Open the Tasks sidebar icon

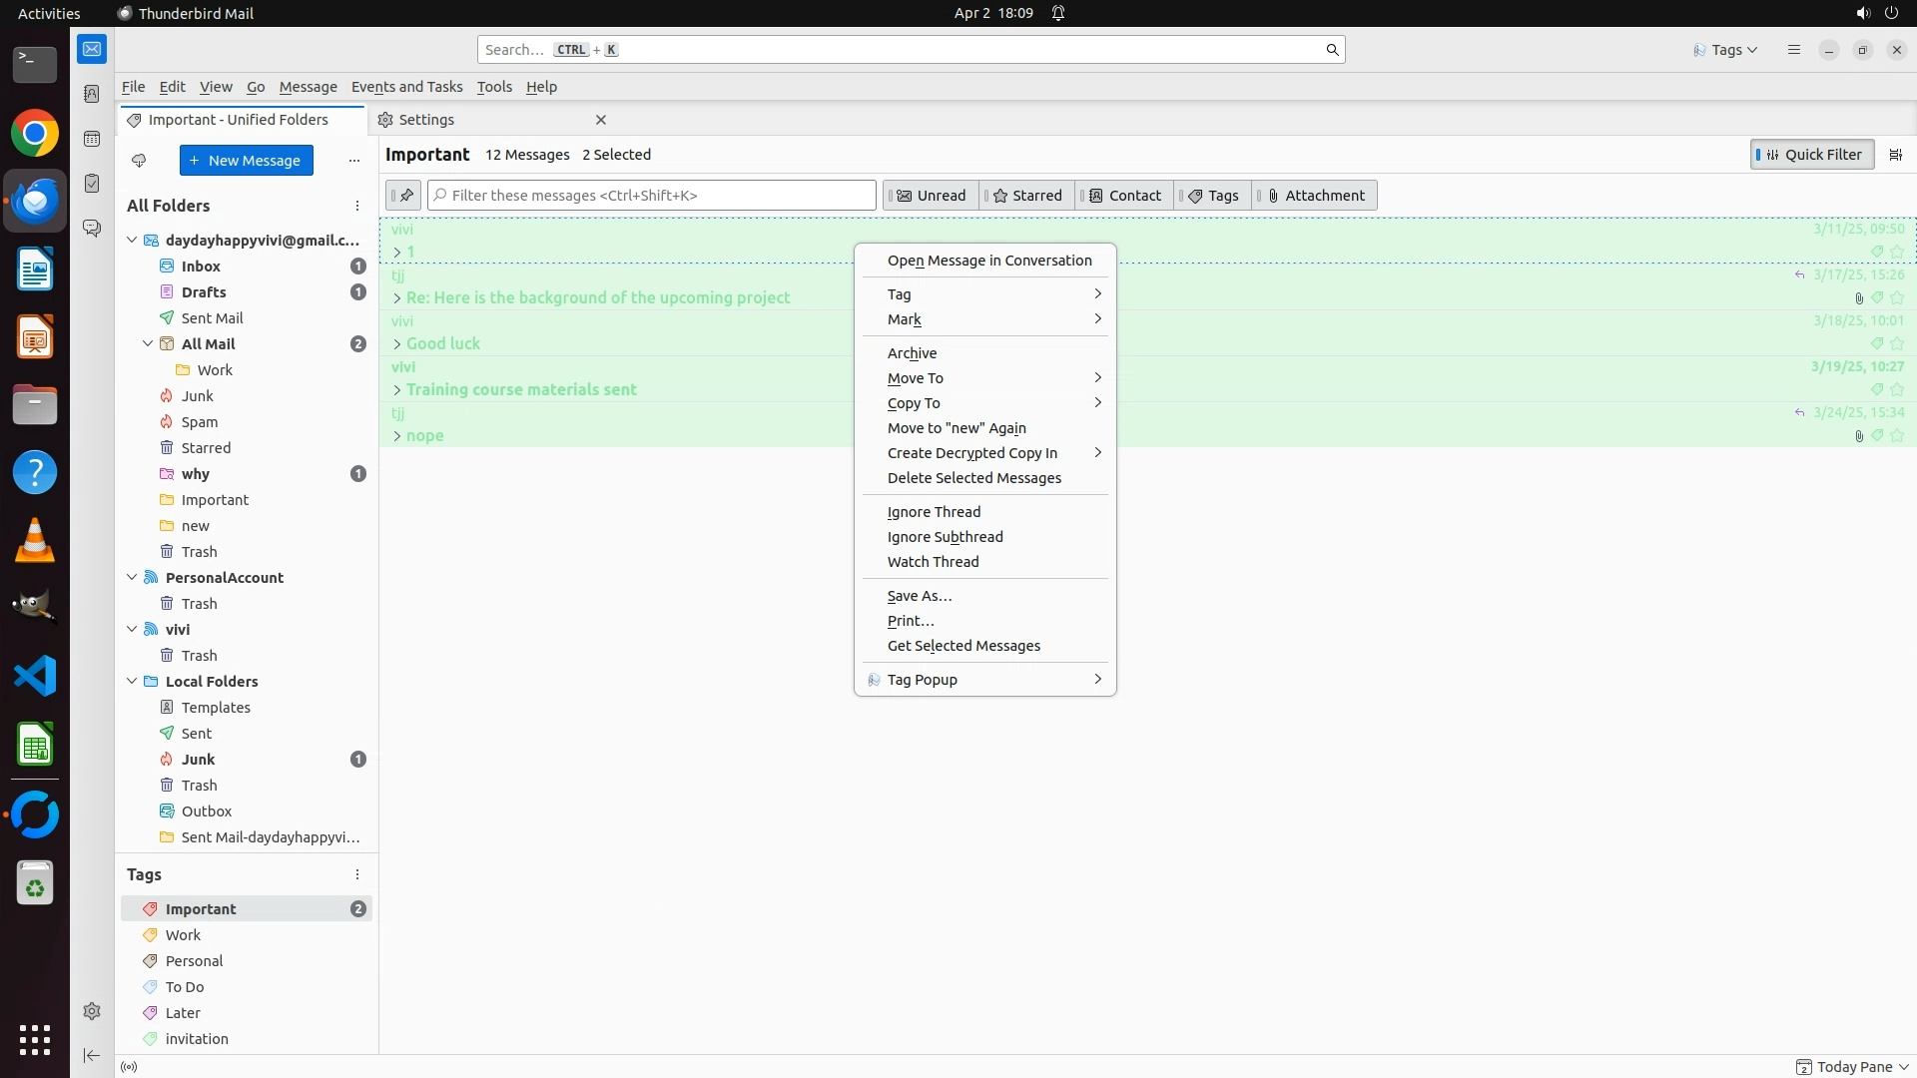(x=92, y=184)
